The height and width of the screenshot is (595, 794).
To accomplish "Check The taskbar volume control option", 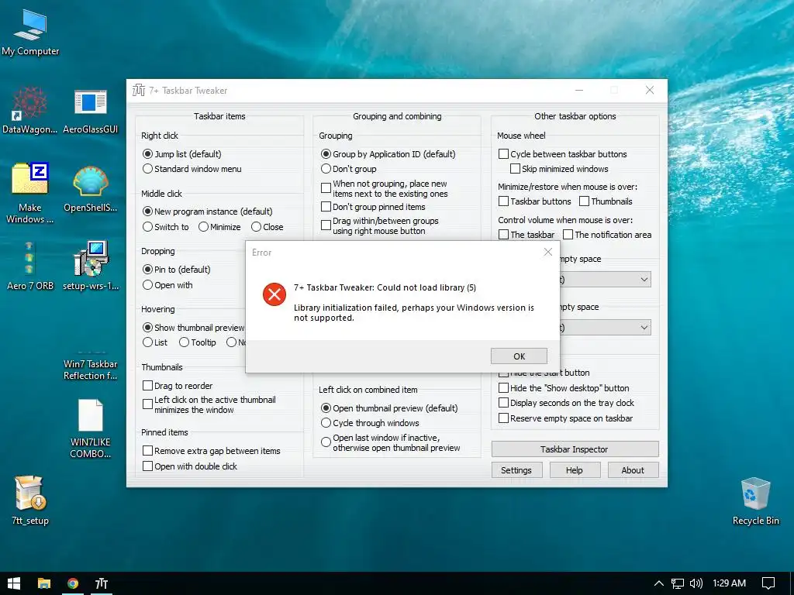I will (x=526, y=235).
